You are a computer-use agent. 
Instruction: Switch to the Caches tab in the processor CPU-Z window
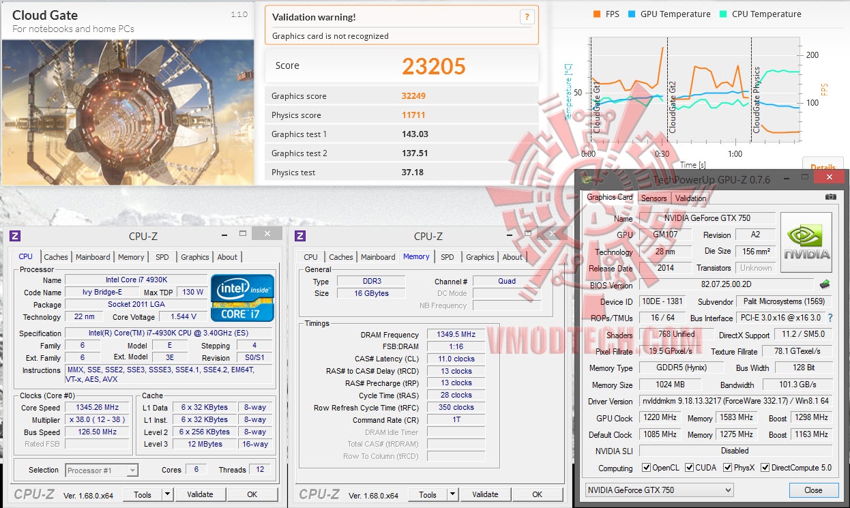click(x=56, y=257)
